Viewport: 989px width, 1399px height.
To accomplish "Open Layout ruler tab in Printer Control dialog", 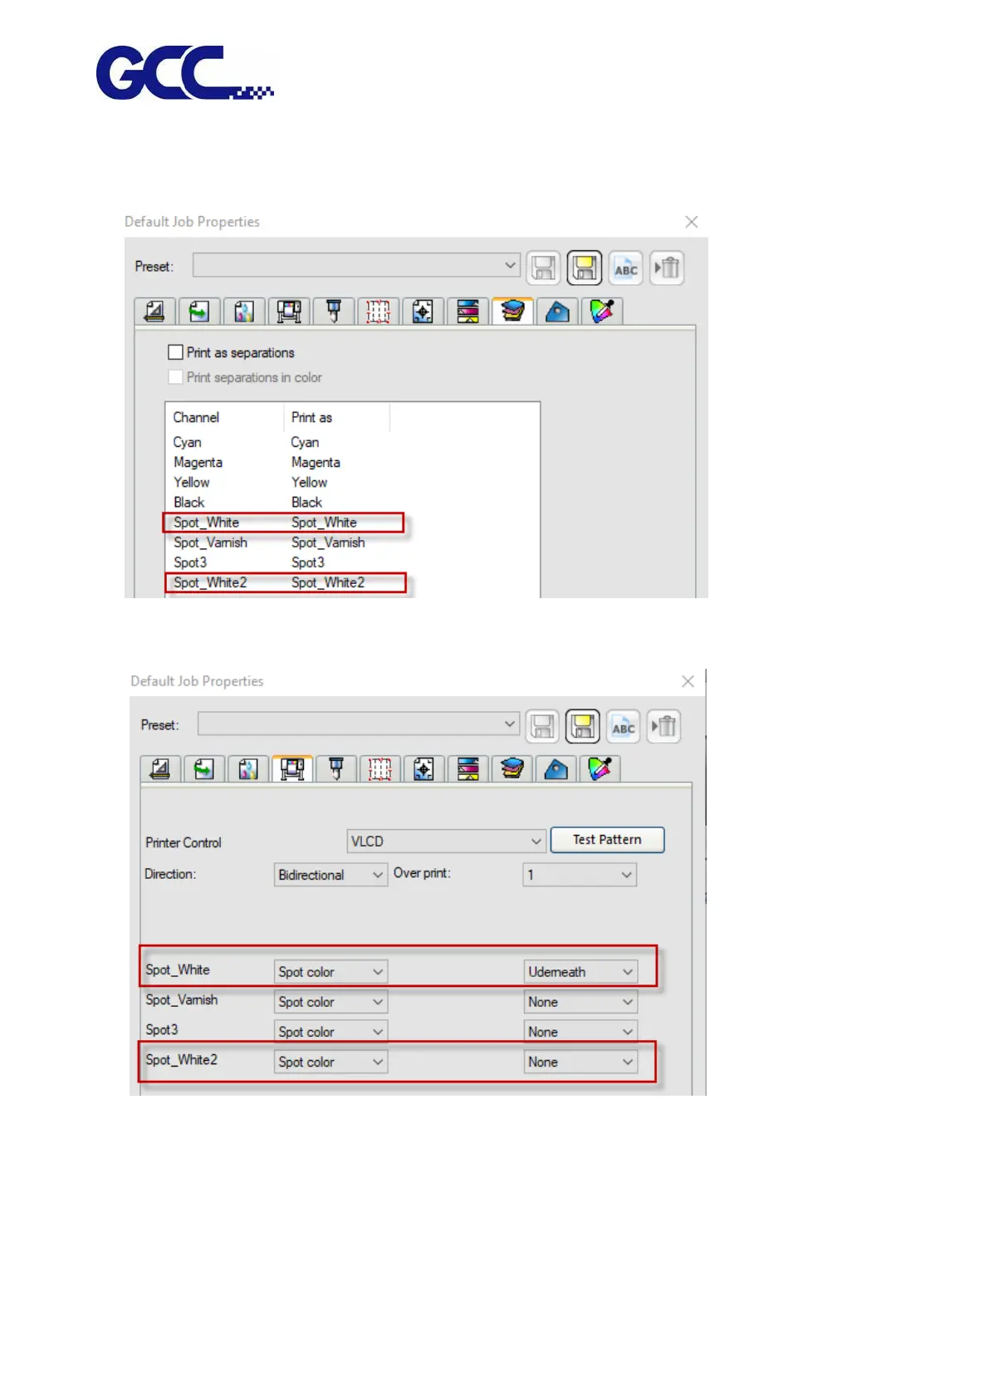I will pyautogui.click(x=160, y=769).
